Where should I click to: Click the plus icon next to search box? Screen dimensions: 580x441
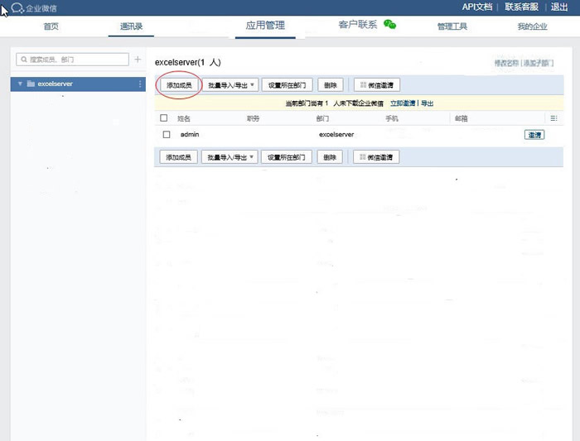tap(138, 60)
